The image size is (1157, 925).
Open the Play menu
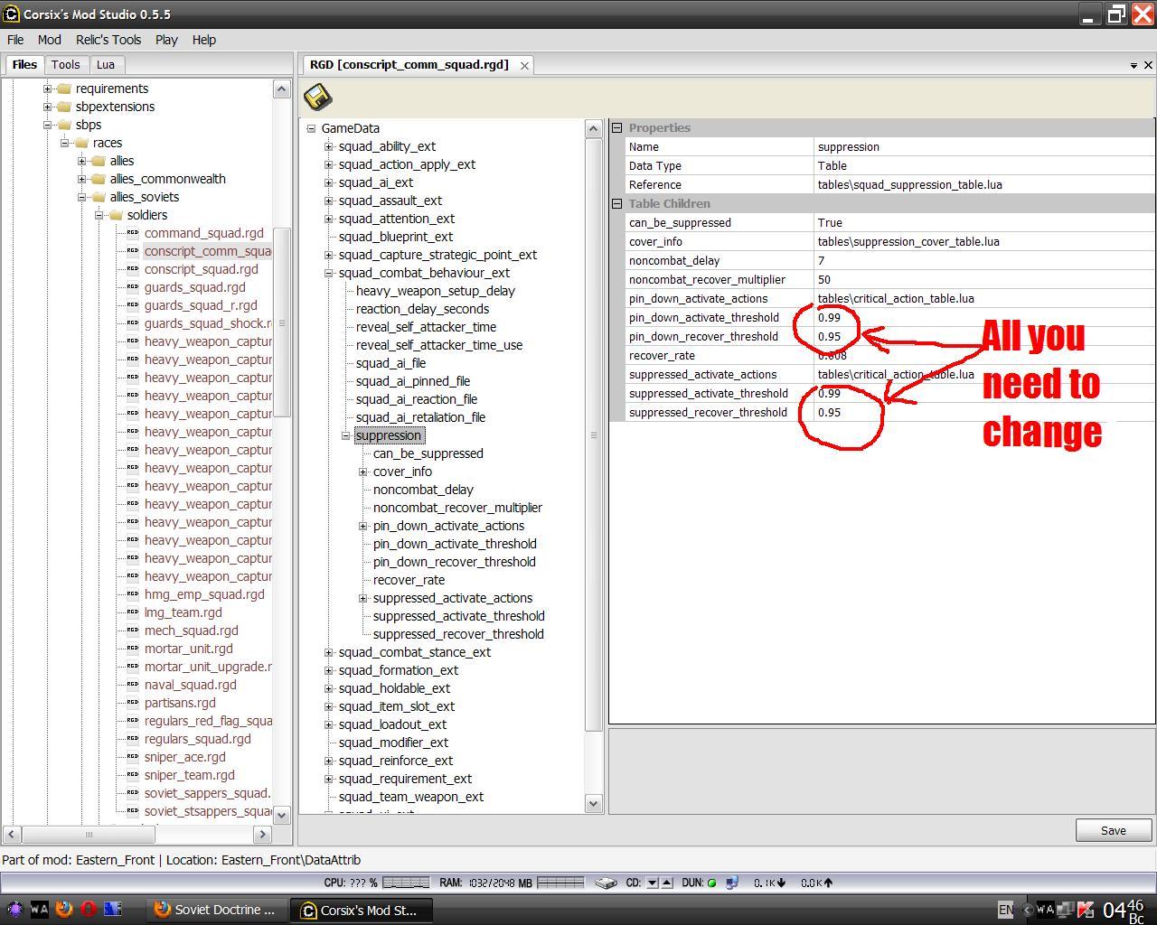[x=166, y=40]
